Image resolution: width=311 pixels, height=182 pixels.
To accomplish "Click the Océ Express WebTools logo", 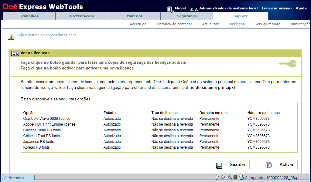I will pyautogui.click(x=43, y=7).
